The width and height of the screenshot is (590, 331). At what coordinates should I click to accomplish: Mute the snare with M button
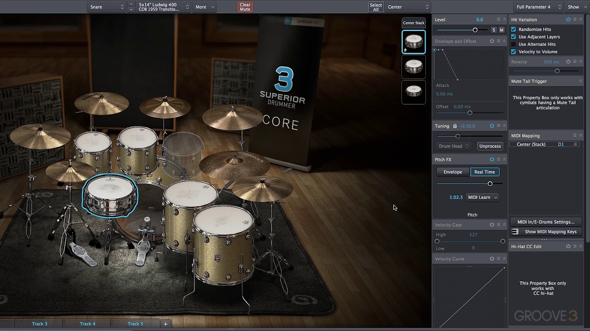501,30
